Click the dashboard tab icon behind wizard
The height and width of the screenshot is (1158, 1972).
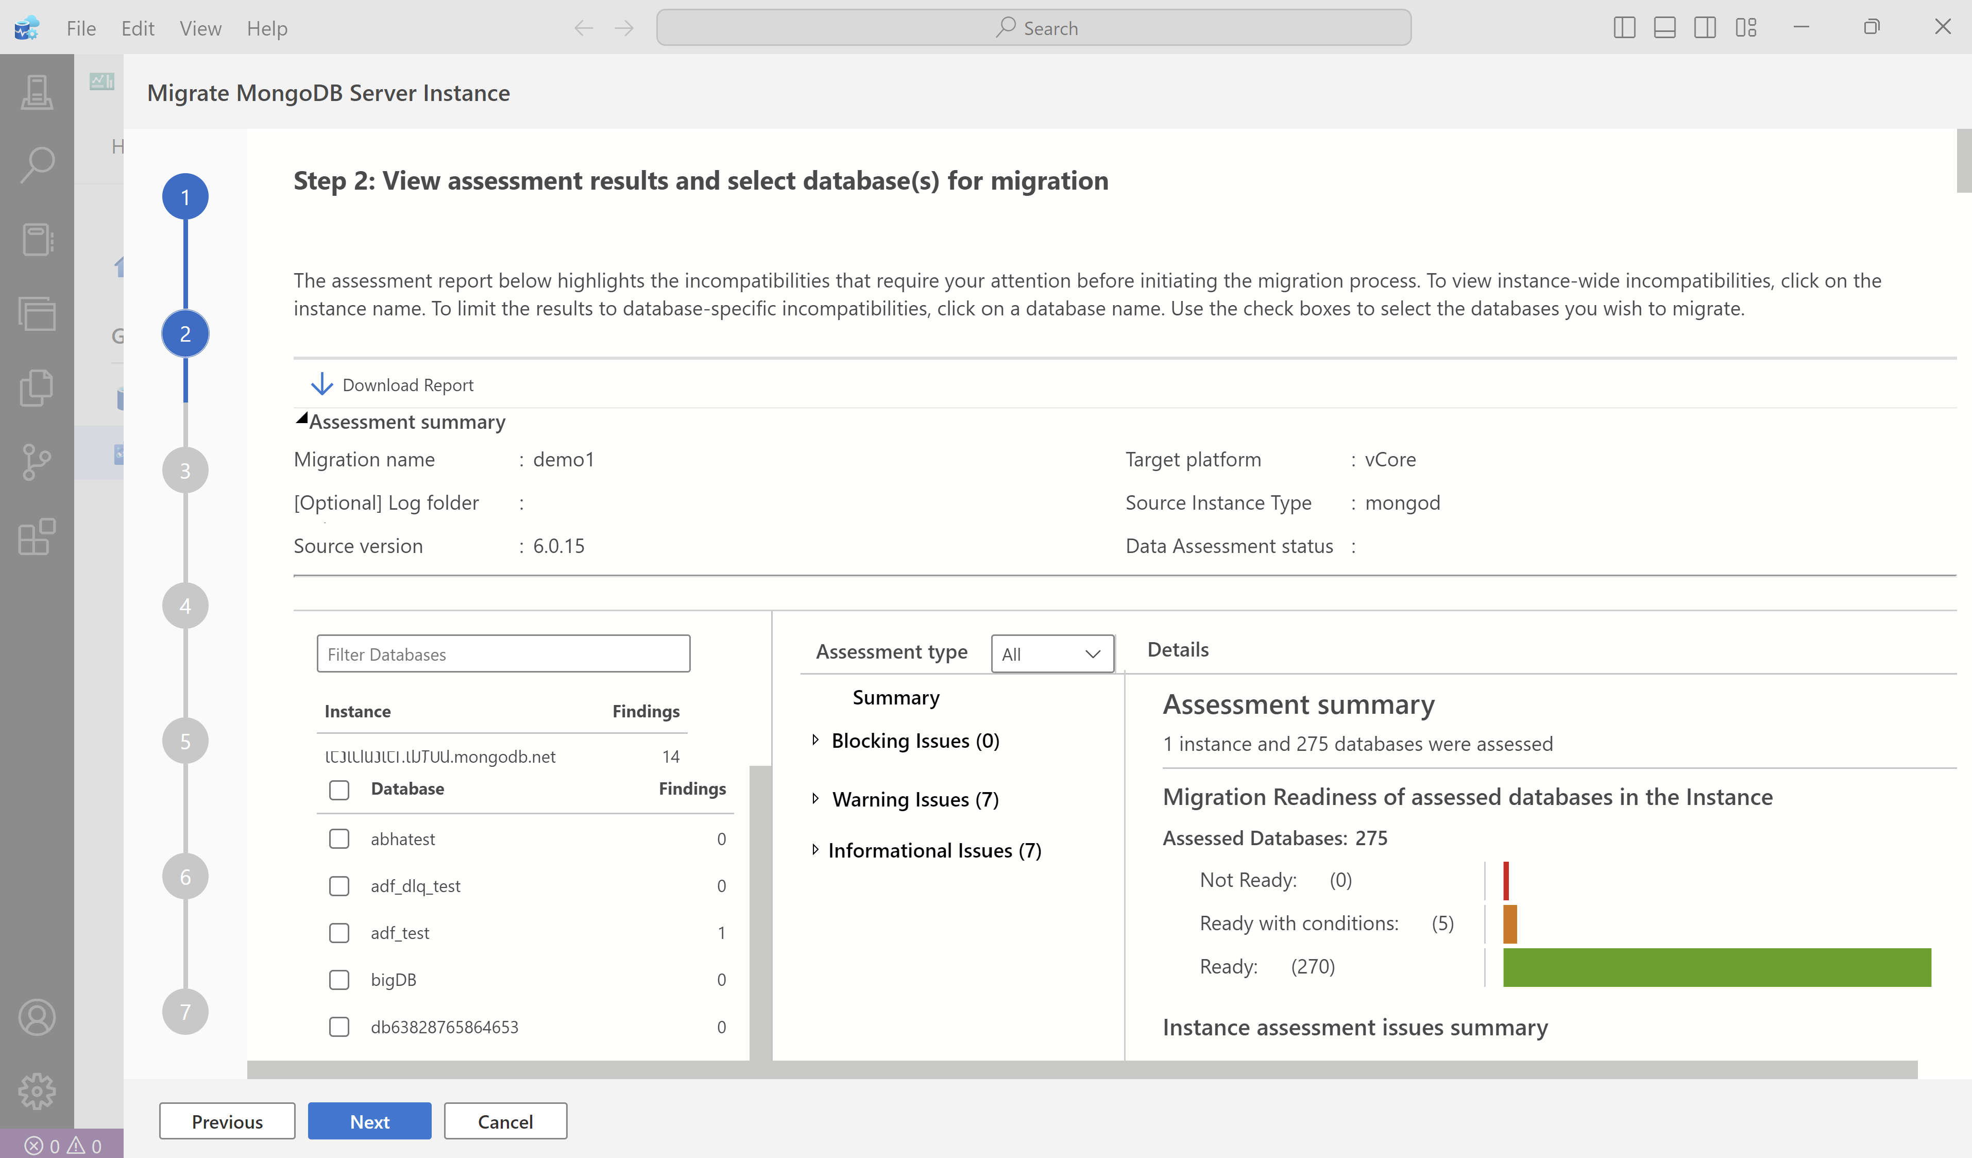(x=101, y=80)
